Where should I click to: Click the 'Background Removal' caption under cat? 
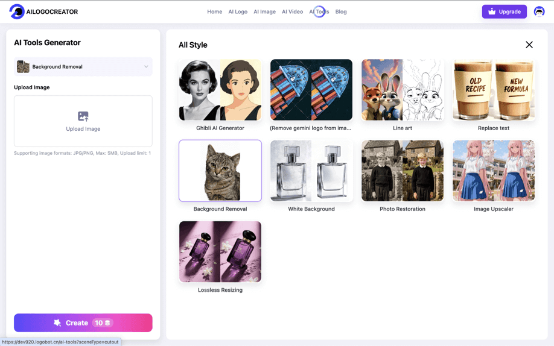pyautogui.click(x=220, y=209)
